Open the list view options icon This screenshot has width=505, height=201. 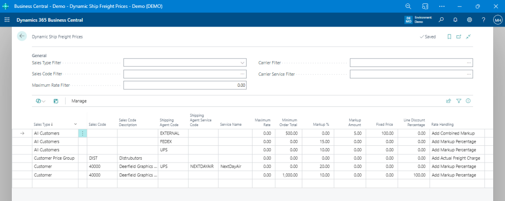pos(40,101)
